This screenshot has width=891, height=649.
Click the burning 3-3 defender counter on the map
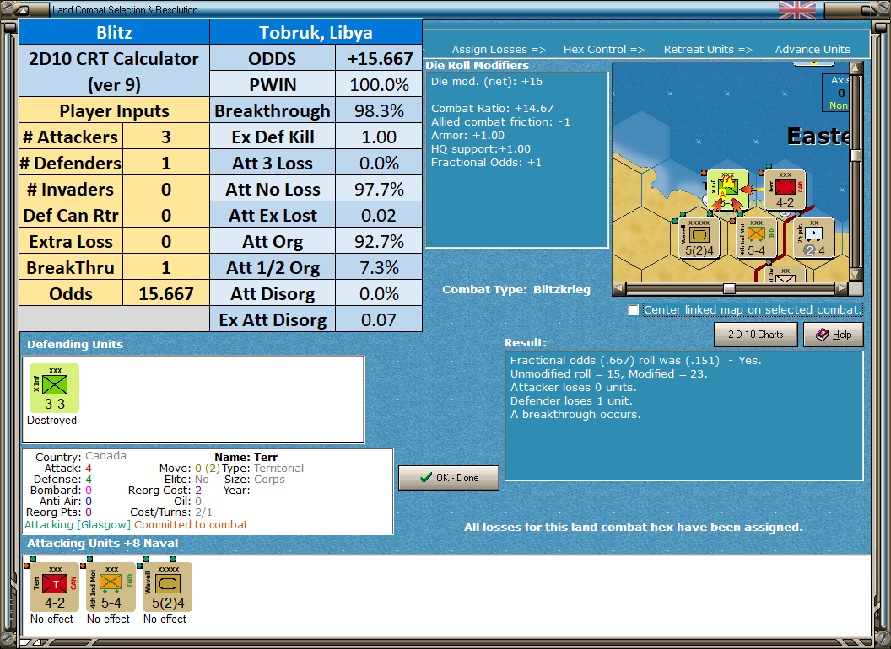pos(727,190)
